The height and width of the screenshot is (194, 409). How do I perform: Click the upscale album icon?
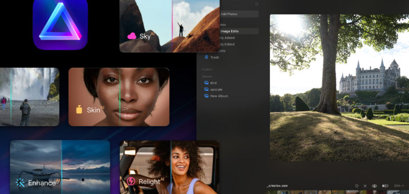(x=206, y=89)
